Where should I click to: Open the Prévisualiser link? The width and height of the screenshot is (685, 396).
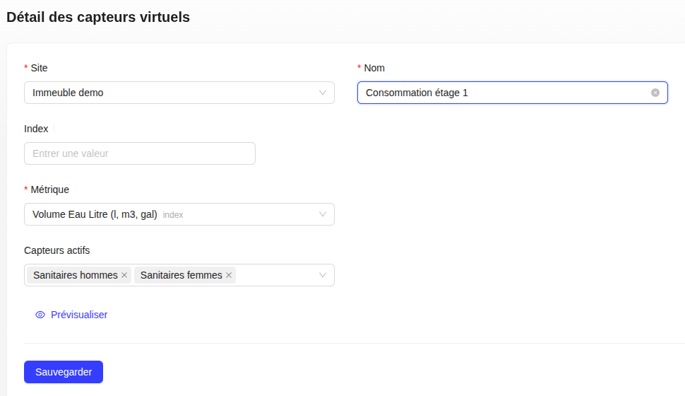click(x=79, y=315)
